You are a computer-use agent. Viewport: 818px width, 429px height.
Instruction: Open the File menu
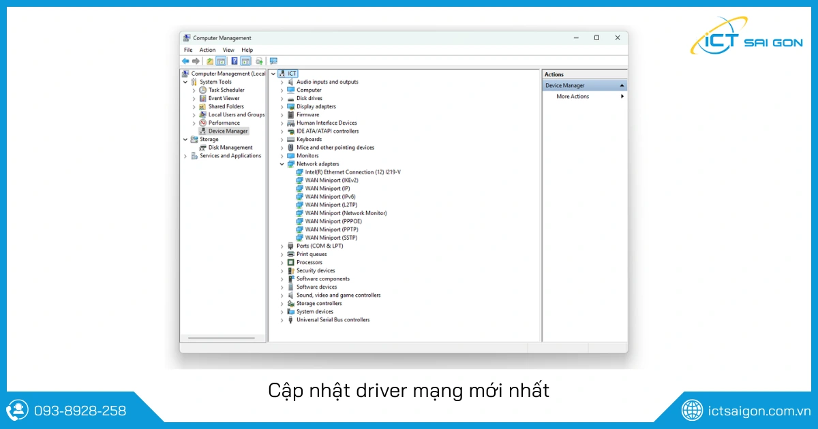click(x=188, y=50)
